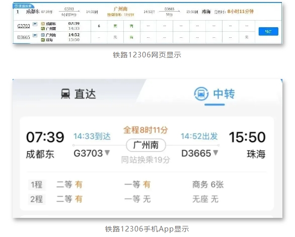Screen dimensions: 295x237
Task: Select 1程 二等 有 seat availability
Action: (69, 184)
